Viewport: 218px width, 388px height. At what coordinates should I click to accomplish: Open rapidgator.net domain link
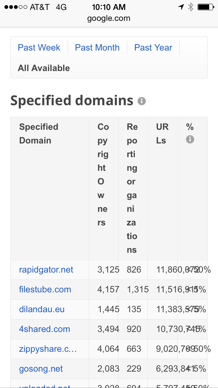pos(46,270)
